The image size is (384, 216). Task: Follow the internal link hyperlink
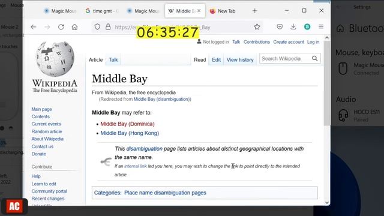point(136,166)
